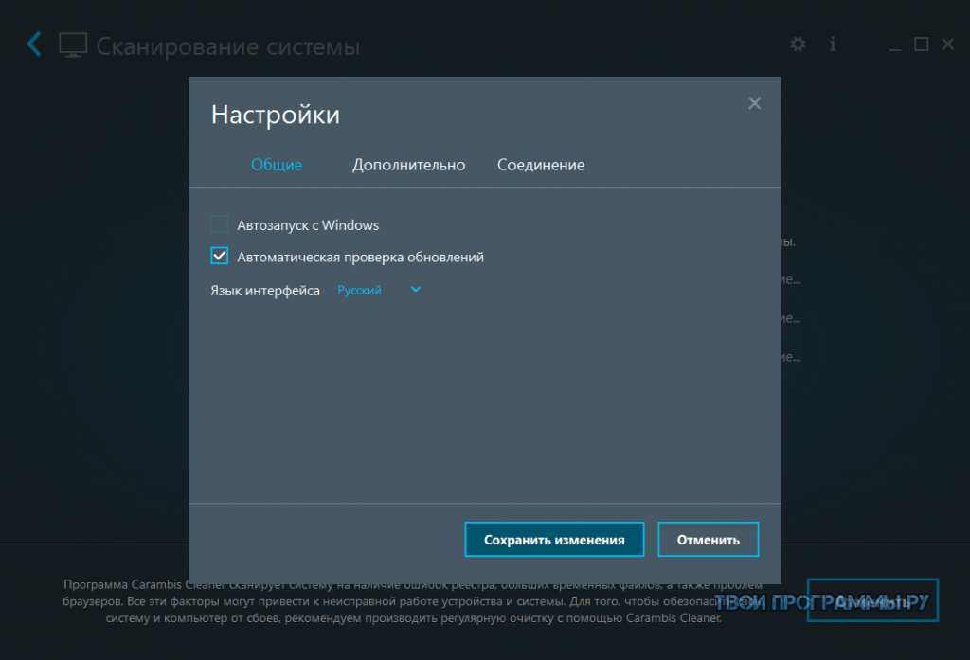This screenshot has height=660, width=970.
Task: Open the gear settings icon in the title bar
Action: coord(798,44)
